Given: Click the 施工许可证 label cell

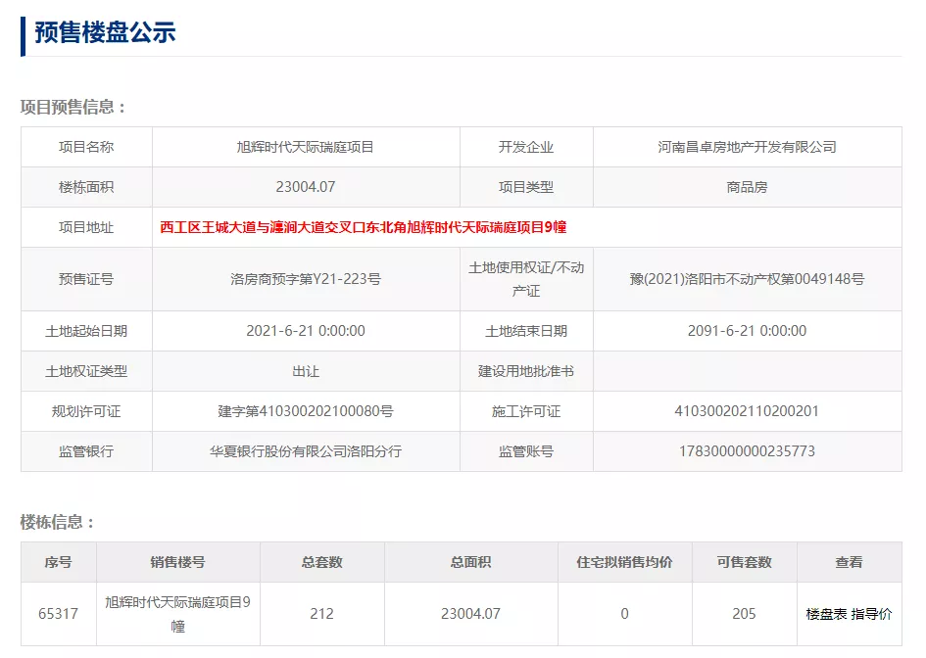Looking at the screenshot, I should point(526,411).
